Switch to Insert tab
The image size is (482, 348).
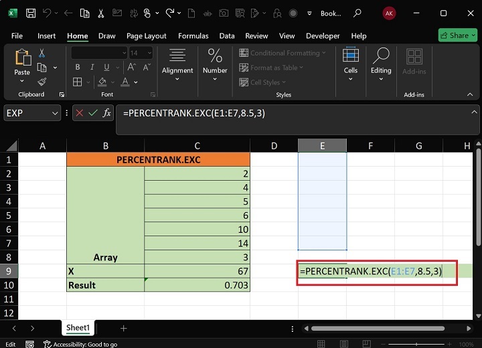pyautogui.click(x=46, y=36)
